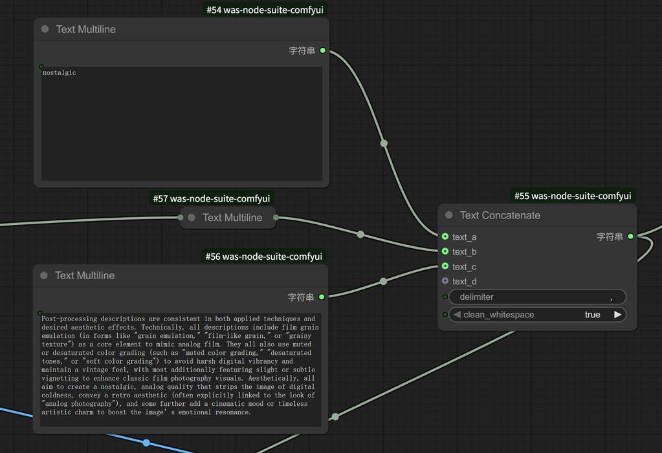Click output port of nostalgic Text Multiline node
662x453 pixels.
pyautogui.click(x=323, y=50)
